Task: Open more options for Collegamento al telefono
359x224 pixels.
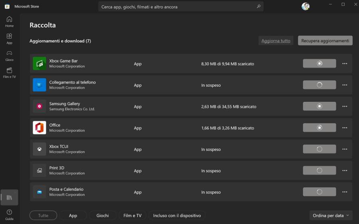Action: click(345, 85)
